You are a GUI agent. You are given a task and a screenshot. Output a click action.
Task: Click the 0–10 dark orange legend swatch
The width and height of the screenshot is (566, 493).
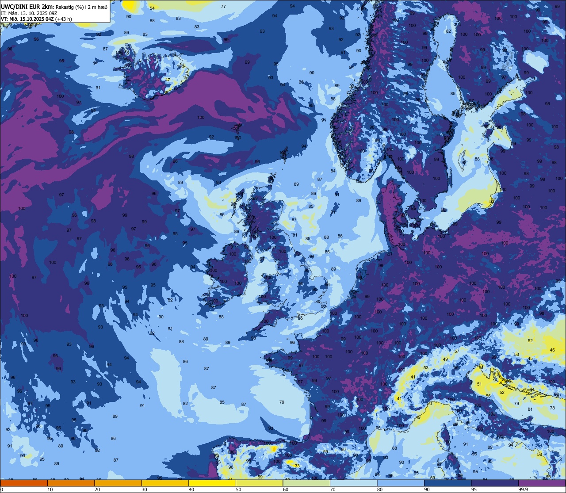tap(24, 483)
